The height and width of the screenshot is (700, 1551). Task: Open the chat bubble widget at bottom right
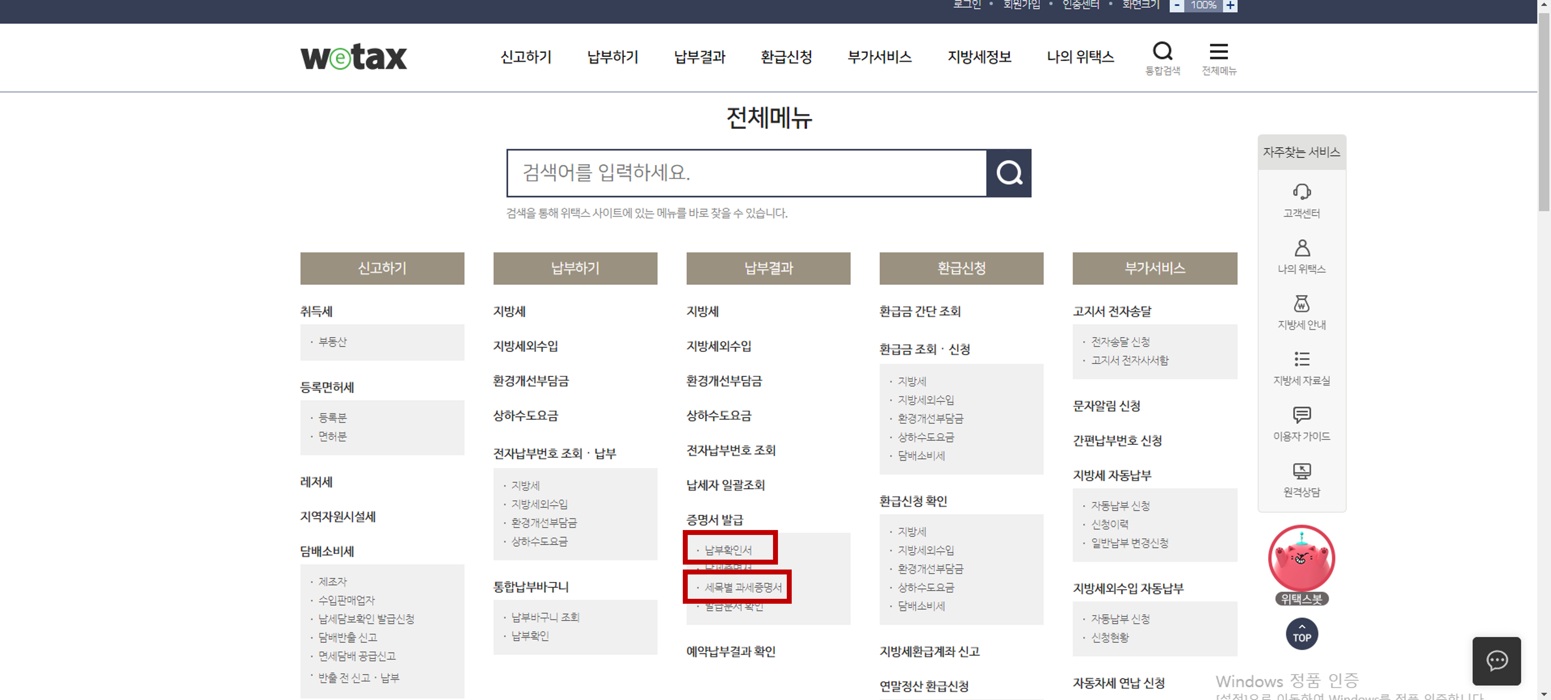(x=1496, y=661)
